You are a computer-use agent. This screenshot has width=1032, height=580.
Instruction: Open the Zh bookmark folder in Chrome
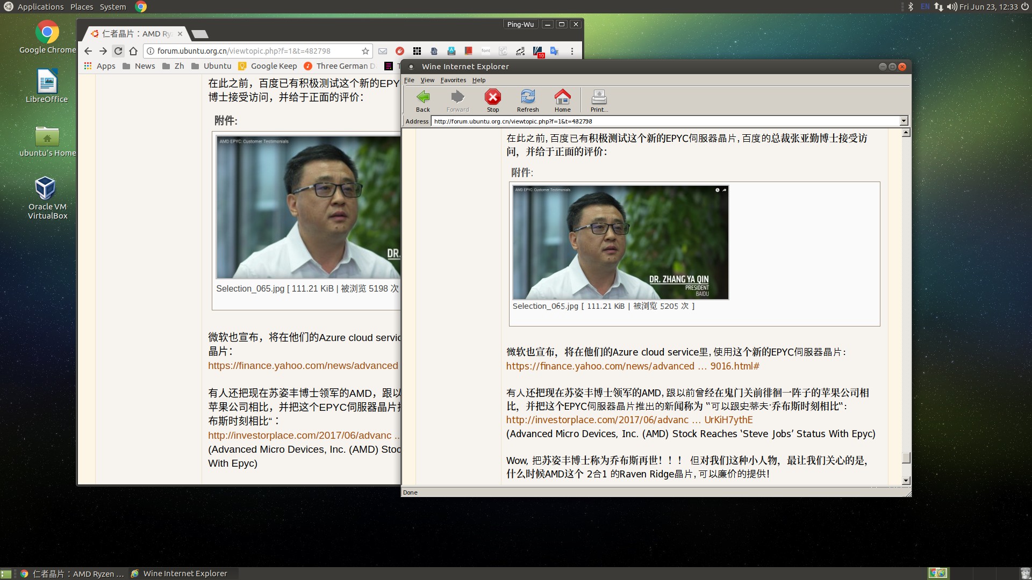(x=173, y=66)
